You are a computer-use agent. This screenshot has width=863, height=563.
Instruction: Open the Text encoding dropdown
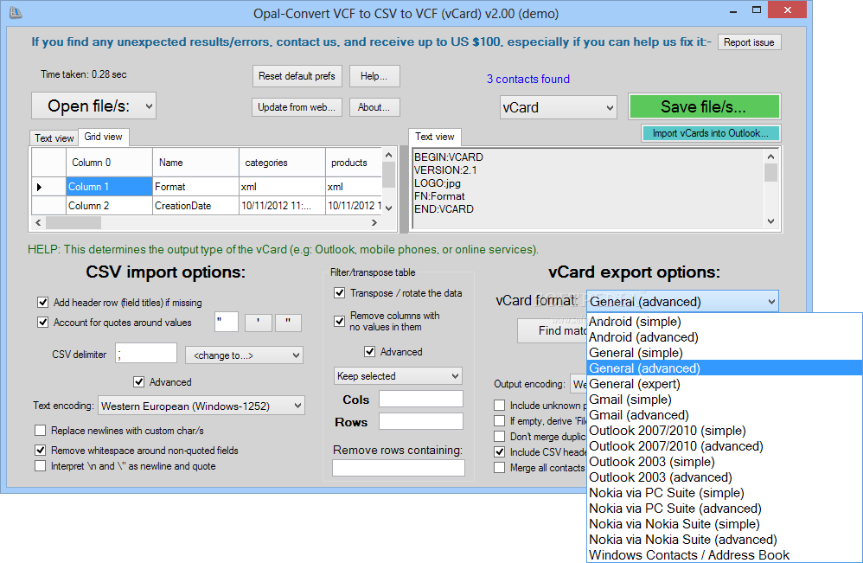[x=201, y=406]
